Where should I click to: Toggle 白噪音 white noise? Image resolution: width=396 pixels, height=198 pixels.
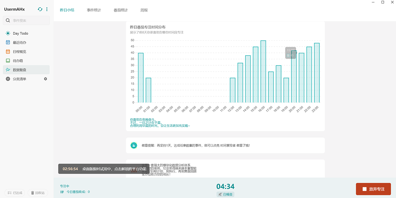coord(225,194)
